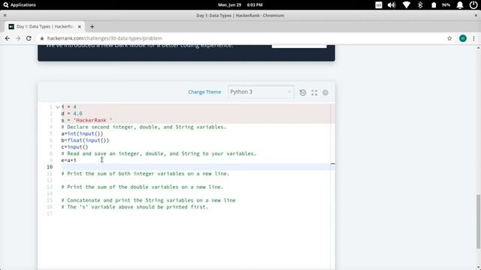Screen dimensions: 481x270
Task: Reset code with the editor history icon
Action: tap(303, 92)
